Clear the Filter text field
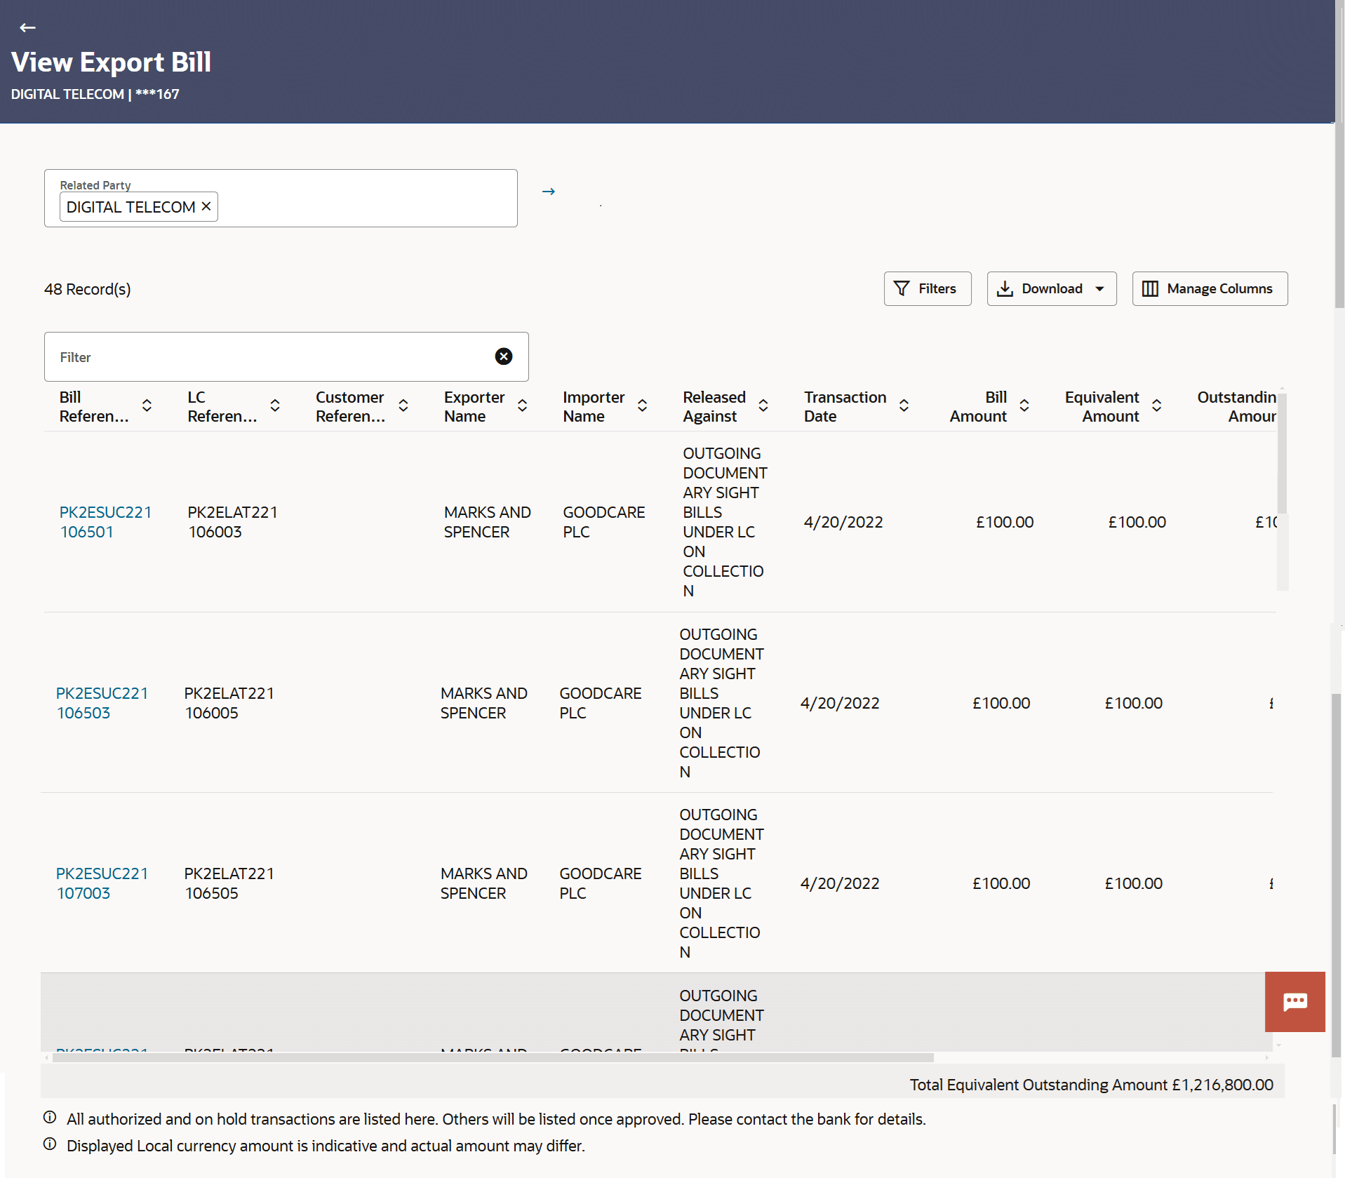 coord(503,356)
